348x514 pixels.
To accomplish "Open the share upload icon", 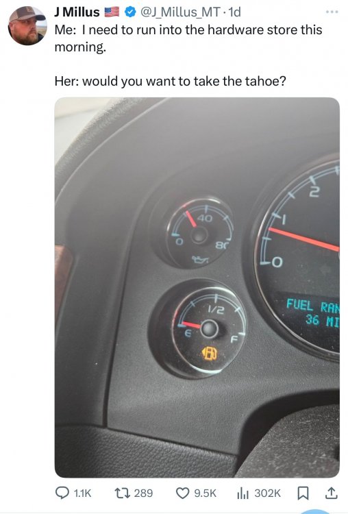I will point(332,493).
